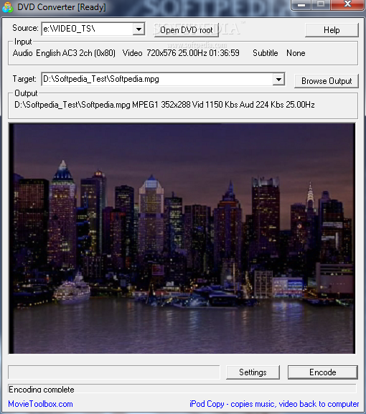
Task: Click Browse Output button
Action: coord(327,81)
